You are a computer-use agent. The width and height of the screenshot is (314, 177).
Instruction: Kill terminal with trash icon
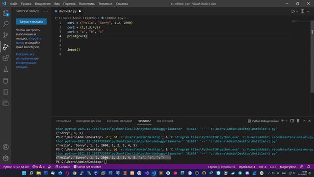298,121
